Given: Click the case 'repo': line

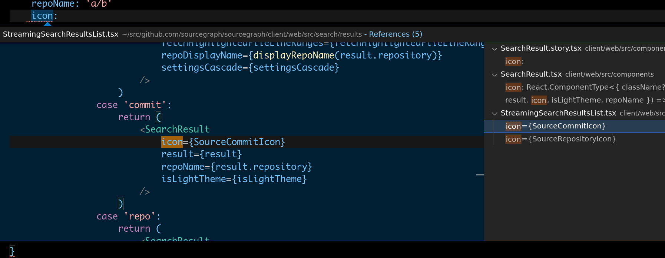Looking at the screenshot, I should [128, 217].
